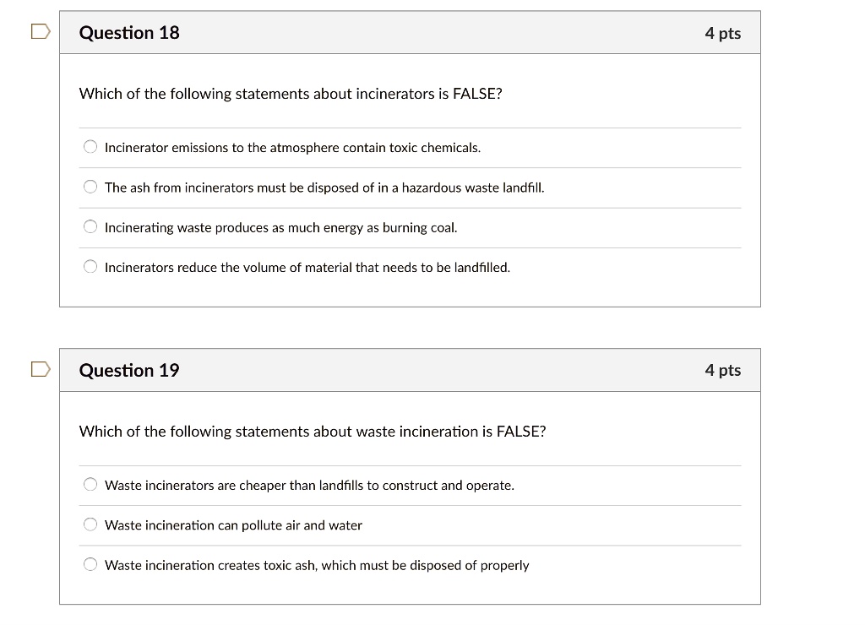The width and height of the screenshot is (865, 625).
Task: Select the radio button circle before 'Waste incineration can pollute air and water'
Action: (x=90, y=524)
